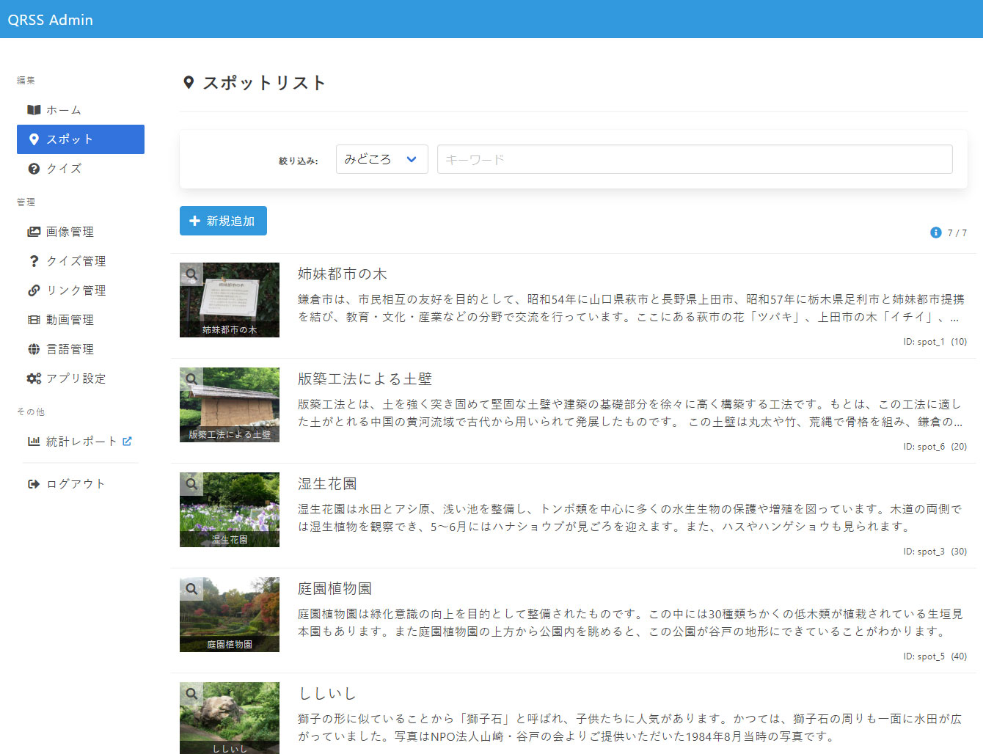Click ログアウト to sign out
Image resolution: width=983 pixels, height=754 pixels.
pyautogui.click(x=75, y=484)
